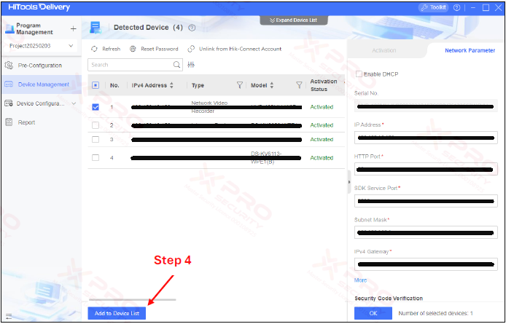Select Device Management in sidebar

[44, 84]
